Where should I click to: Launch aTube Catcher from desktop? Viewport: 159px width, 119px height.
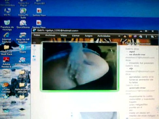[6, 87]
